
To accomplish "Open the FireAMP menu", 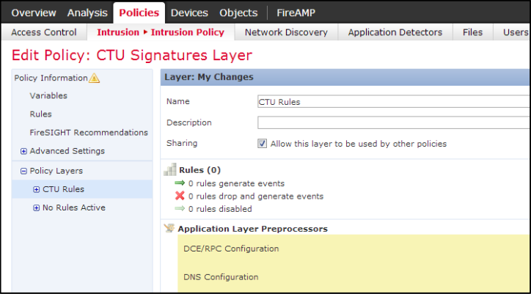I will tap(296, 13).
